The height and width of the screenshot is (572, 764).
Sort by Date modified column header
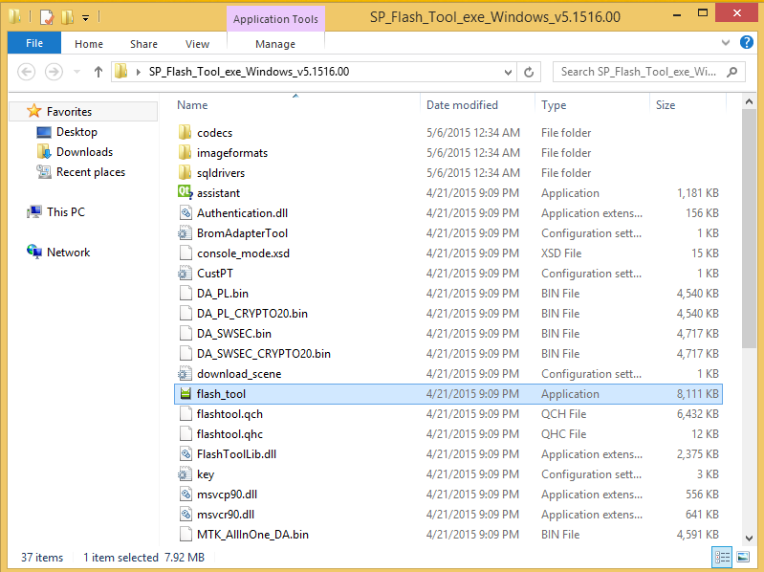(462, 105)
